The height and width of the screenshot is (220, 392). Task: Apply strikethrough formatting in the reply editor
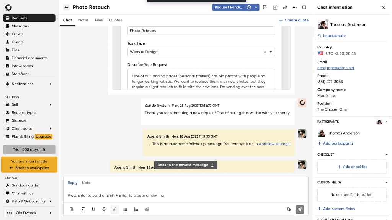coord(104,209)
